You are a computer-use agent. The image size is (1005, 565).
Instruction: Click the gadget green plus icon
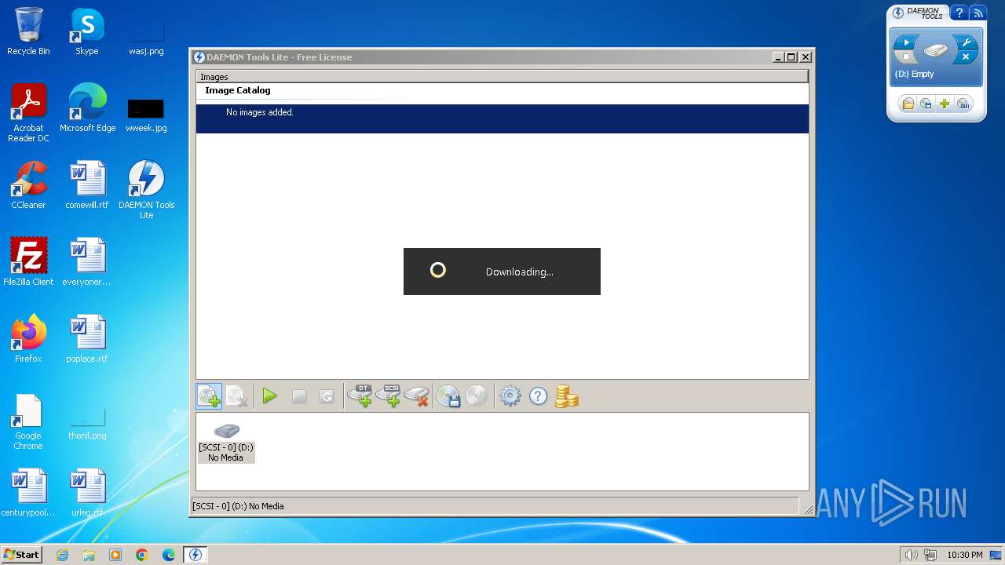(945, 104)
